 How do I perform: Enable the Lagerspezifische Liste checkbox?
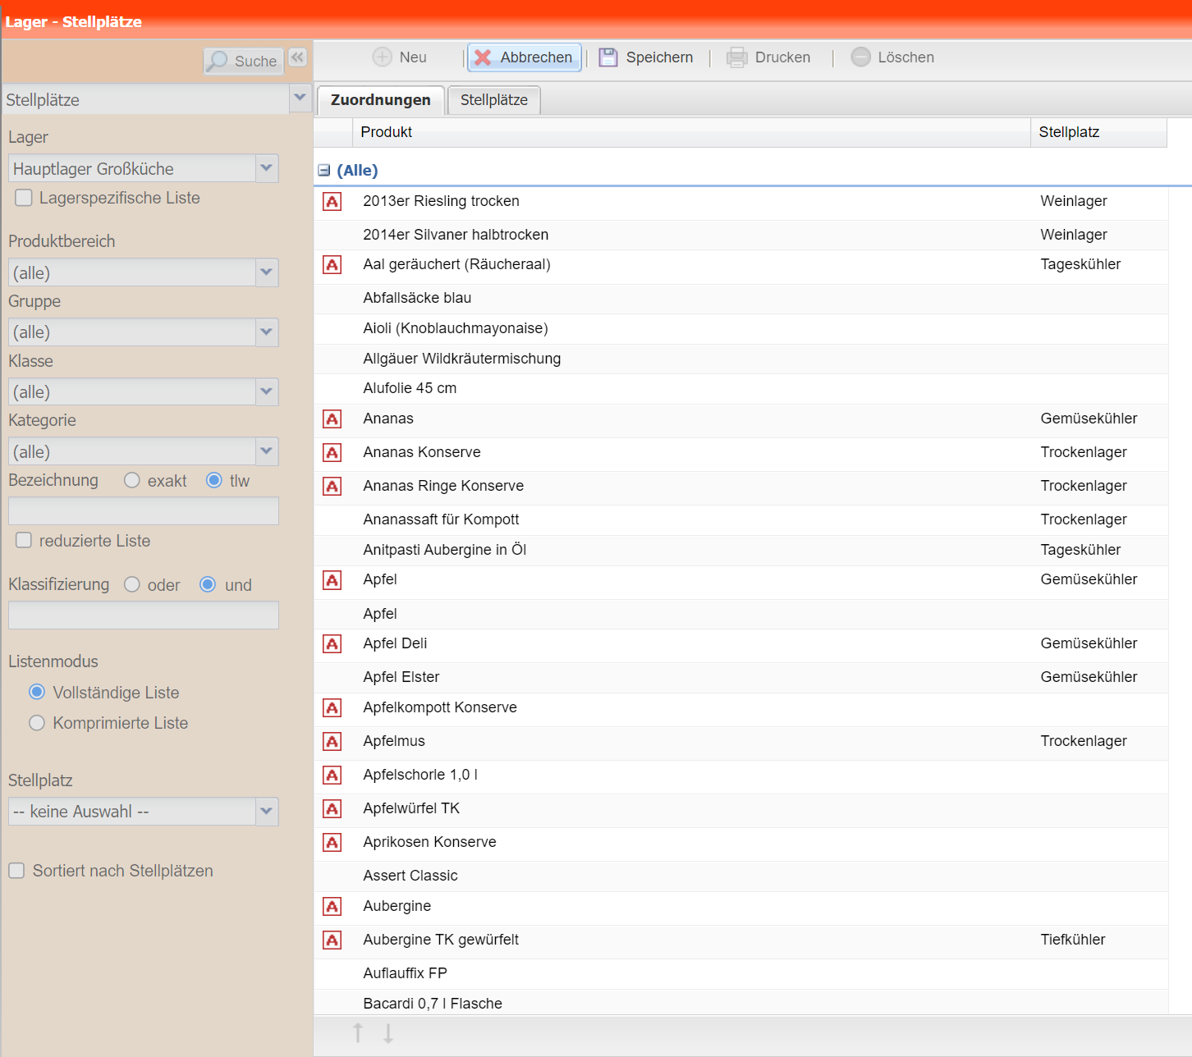coord(24,198)
